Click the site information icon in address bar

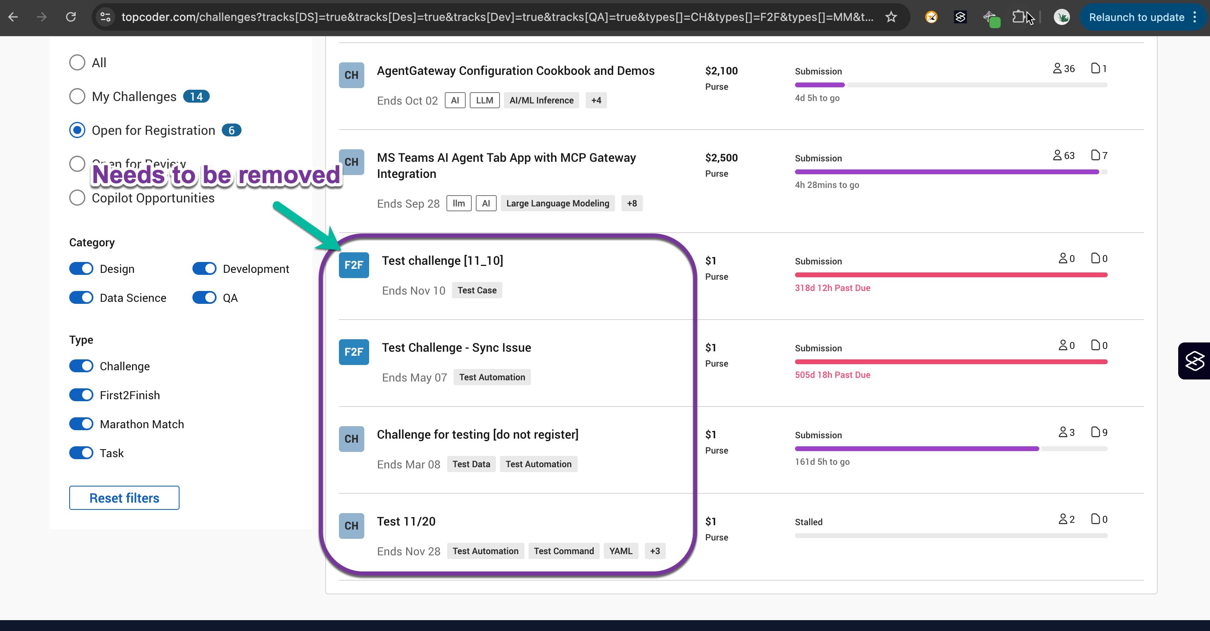[105, 17]
